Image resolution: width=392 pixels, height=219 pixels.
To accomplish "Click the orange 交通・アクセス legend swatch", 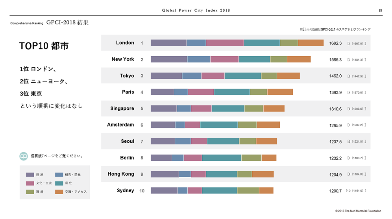I will pos(59,191).
